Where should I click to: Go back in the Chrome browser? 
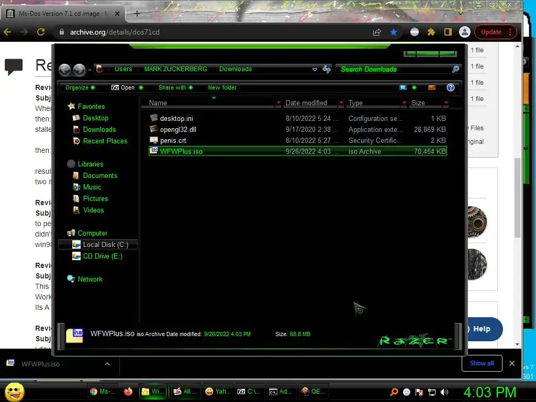(7, 32)
